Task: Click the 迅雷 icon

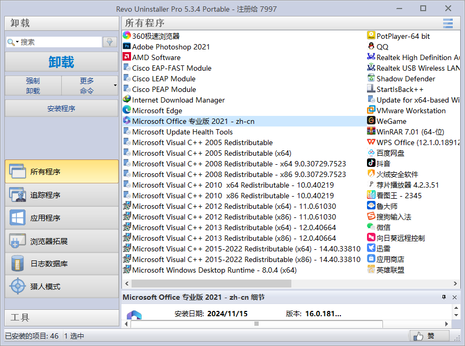Action: click(371, 248)
